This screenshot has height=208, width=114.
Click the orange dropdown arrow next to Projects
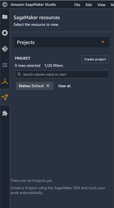103,42
